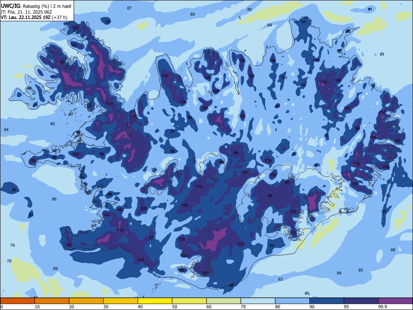Pick the indigo 95–99.9 legend swatch
This screenshot has width=413, height=310.
[x=361, y=301]
